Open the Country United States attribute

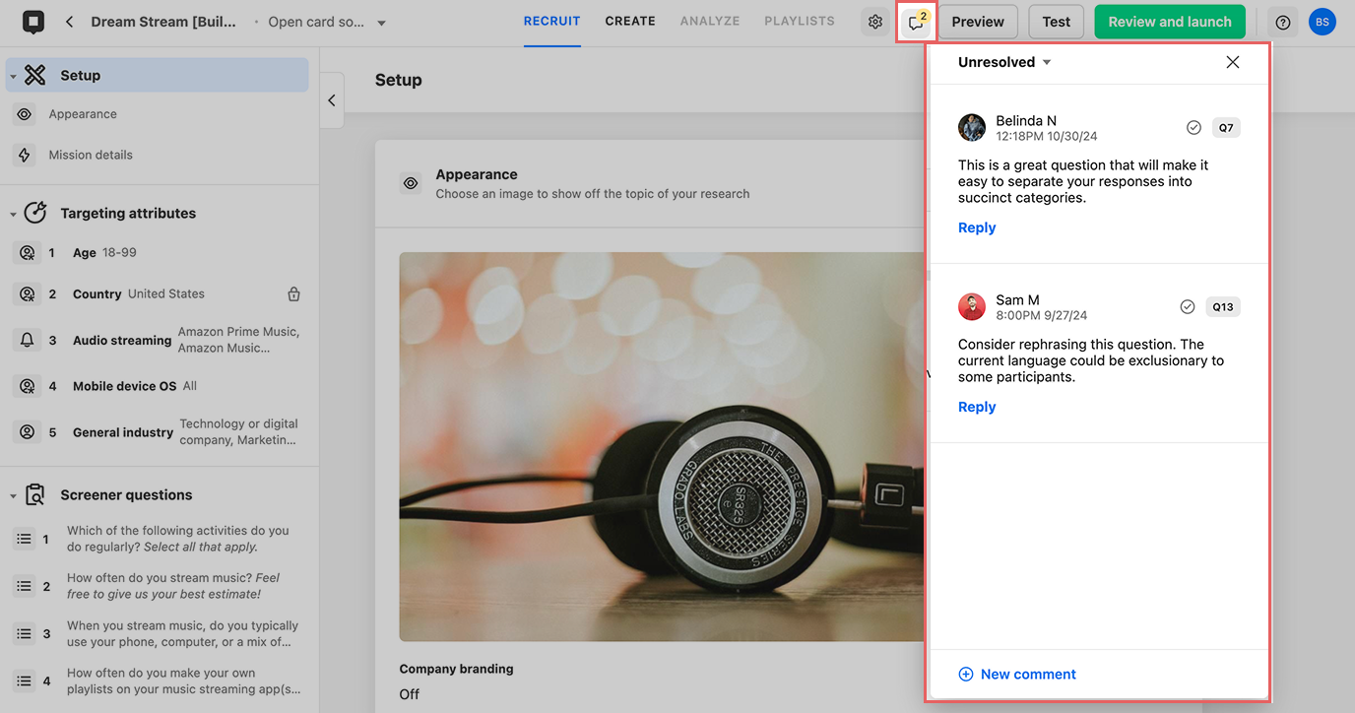pos(158,294)
